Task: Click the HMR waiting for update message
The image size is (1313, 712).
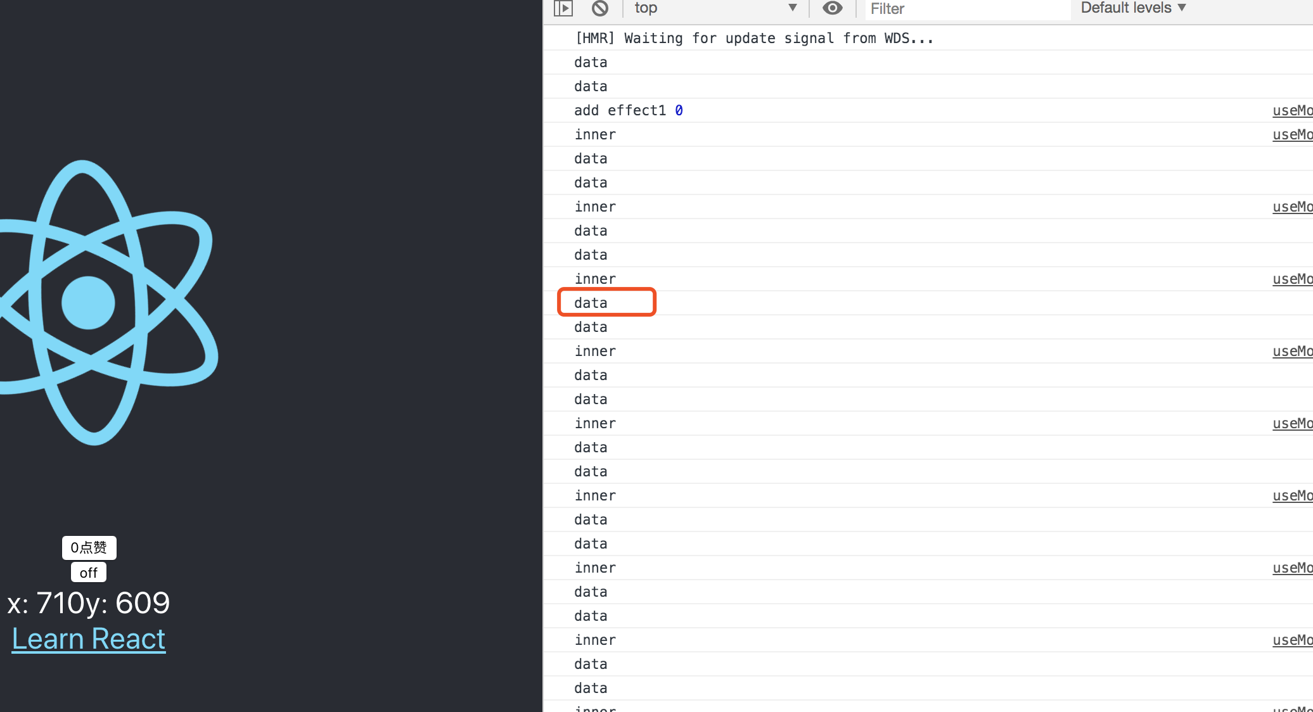Action: pyautogui.click(x=754, y=38)
